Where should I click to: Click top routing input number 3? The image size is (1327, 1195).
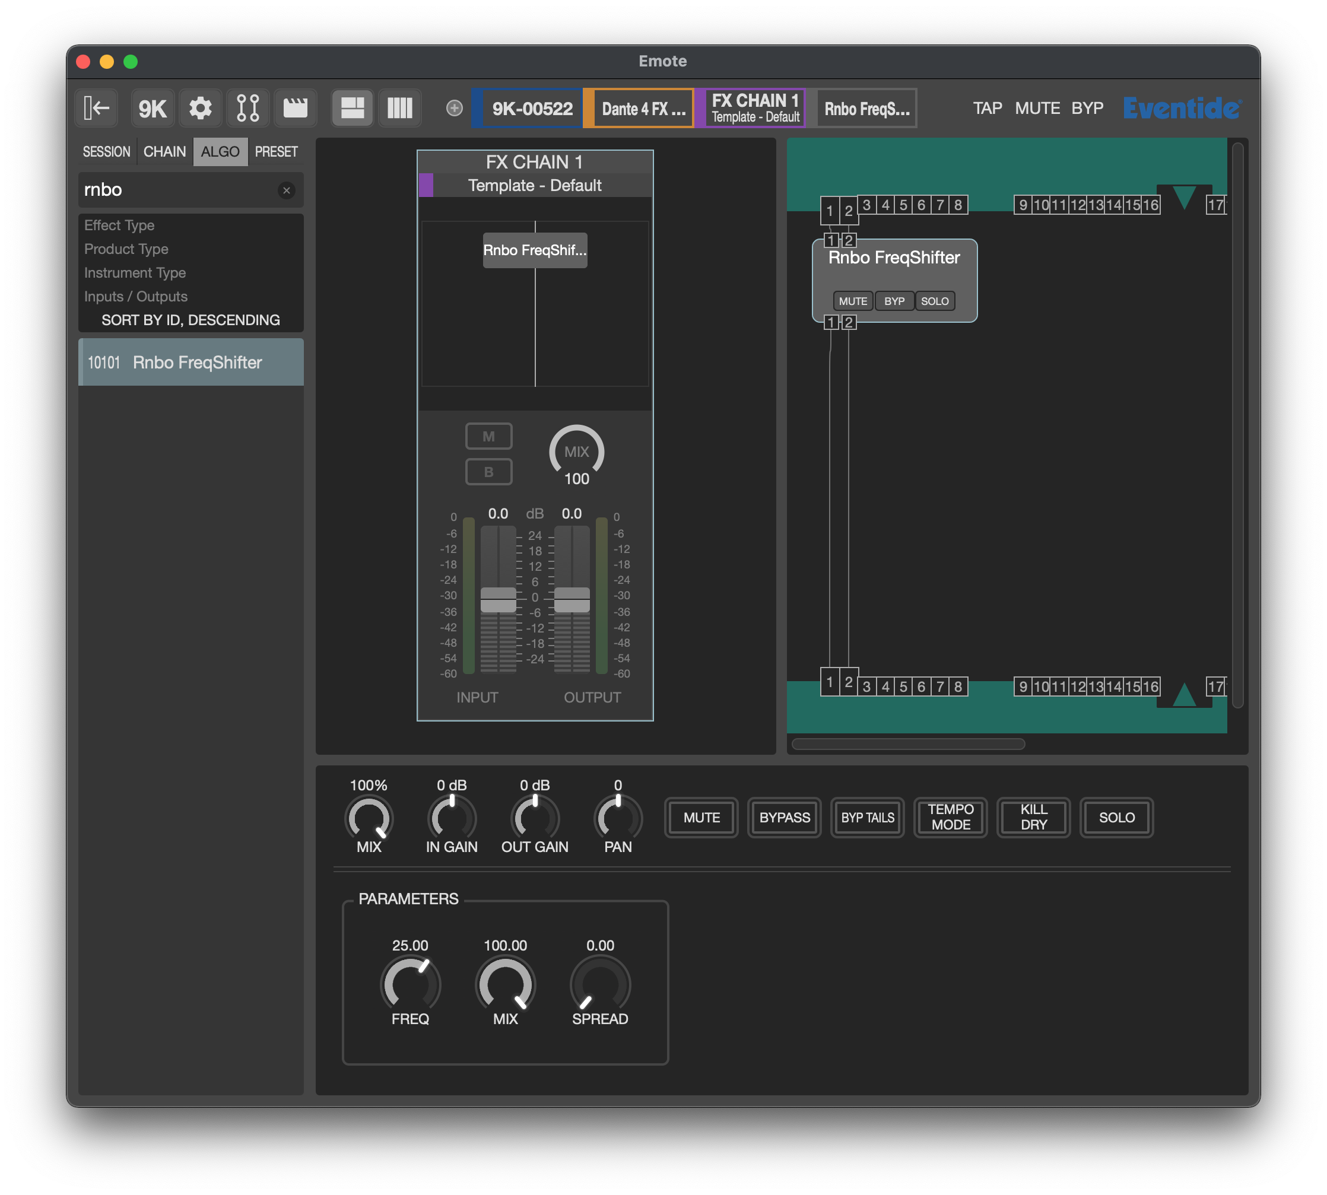(866, 205)
